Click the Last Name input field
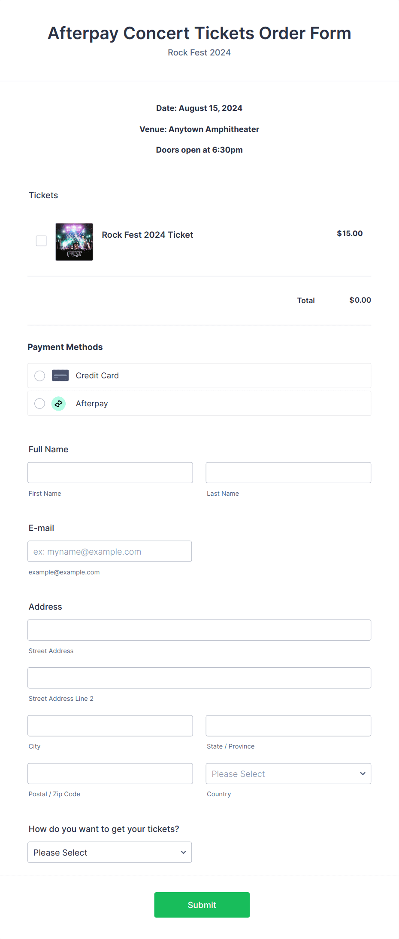Screen dimensions: 399x939 [x=288, y=472]
